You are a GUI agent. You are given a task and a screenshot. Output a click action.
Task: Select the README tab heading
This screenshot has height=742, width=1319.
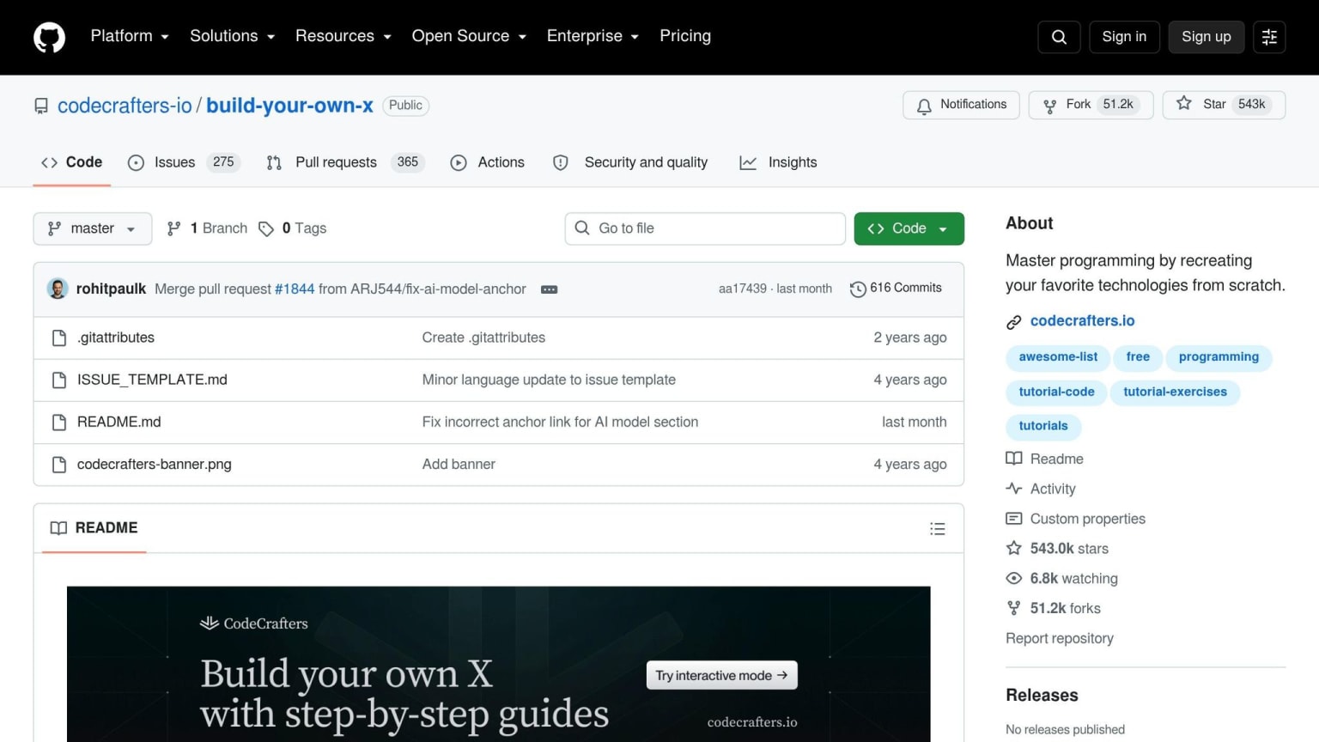point(94,528)
